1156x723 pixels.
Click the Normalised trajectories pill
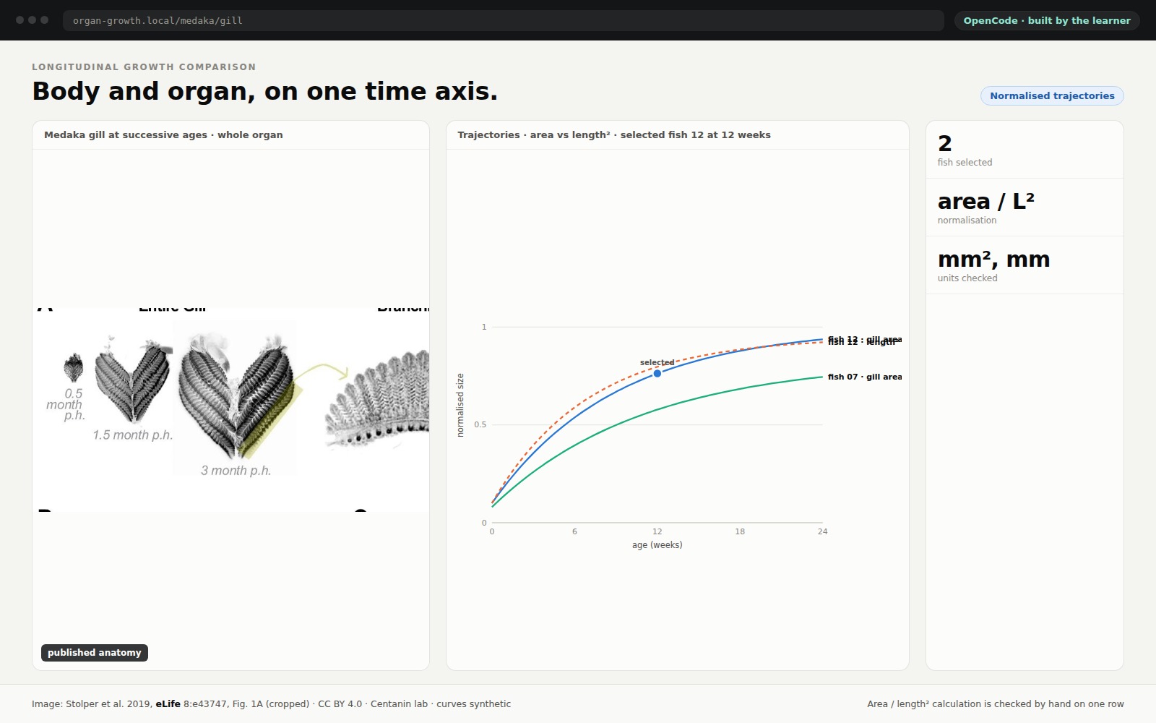(x=1052, y=95)
